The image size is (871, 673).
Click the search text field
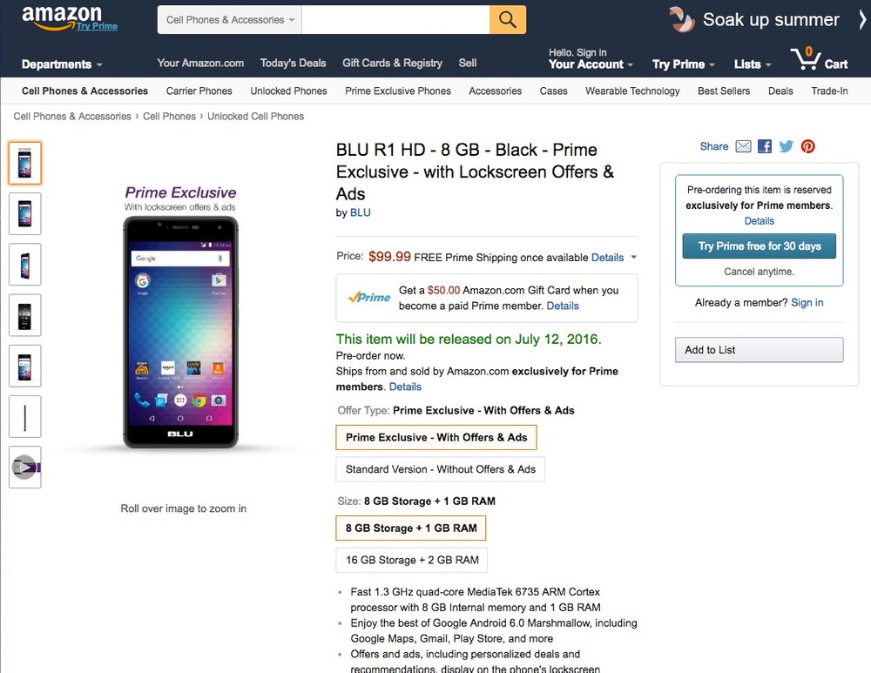pos(396,19)
